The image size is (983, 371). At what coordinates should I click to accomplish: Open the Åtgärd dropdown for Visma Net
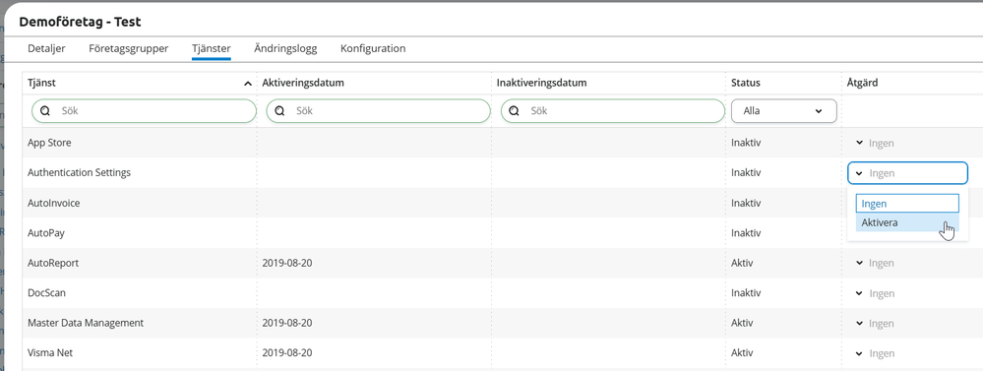pos(875,353)
